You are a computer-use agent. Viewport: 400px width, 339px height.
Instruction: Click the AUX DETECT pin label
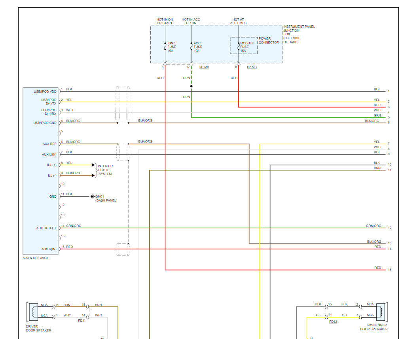(46, 228)
